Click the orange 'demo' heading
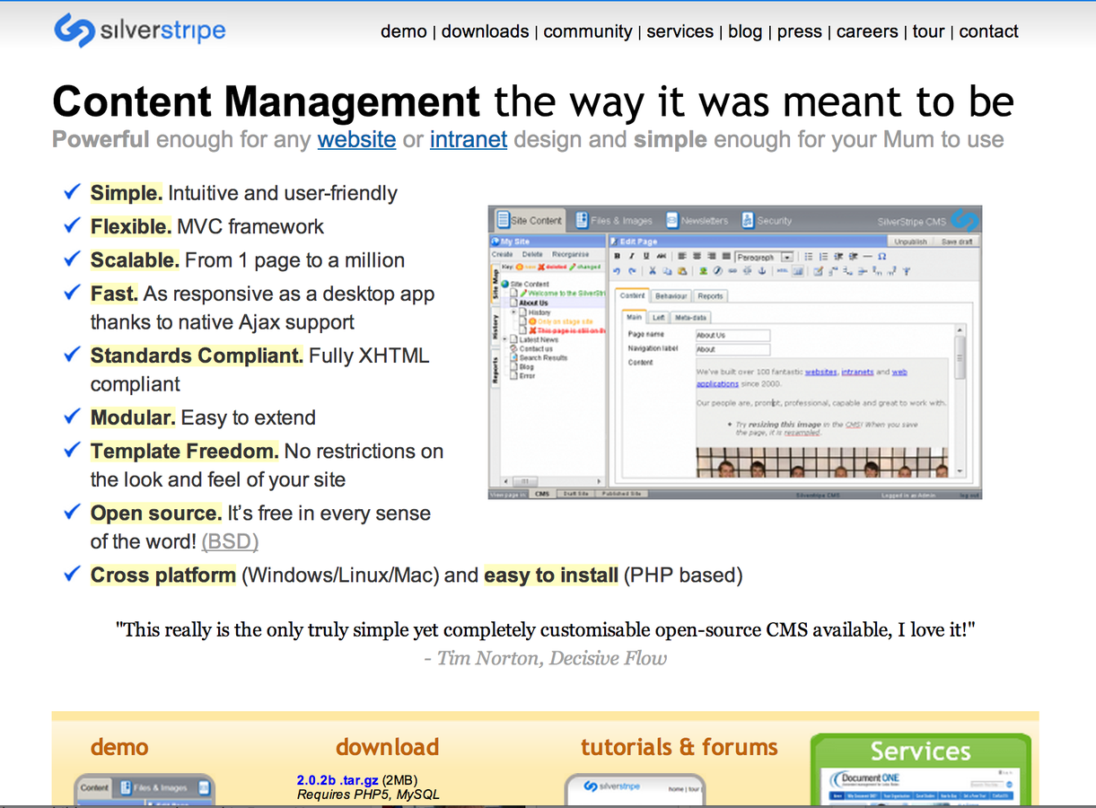The height and width of the screenshot is (808, 1096). pos(119,747)
